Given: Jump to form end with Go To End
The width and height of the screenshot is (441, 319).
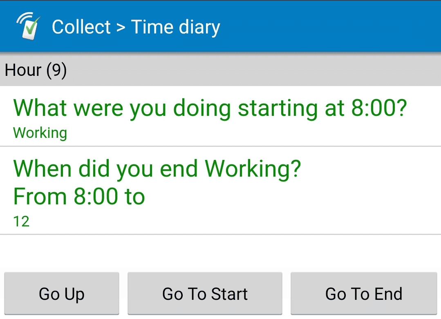Looking at the screenshot, I should [364, 293].
